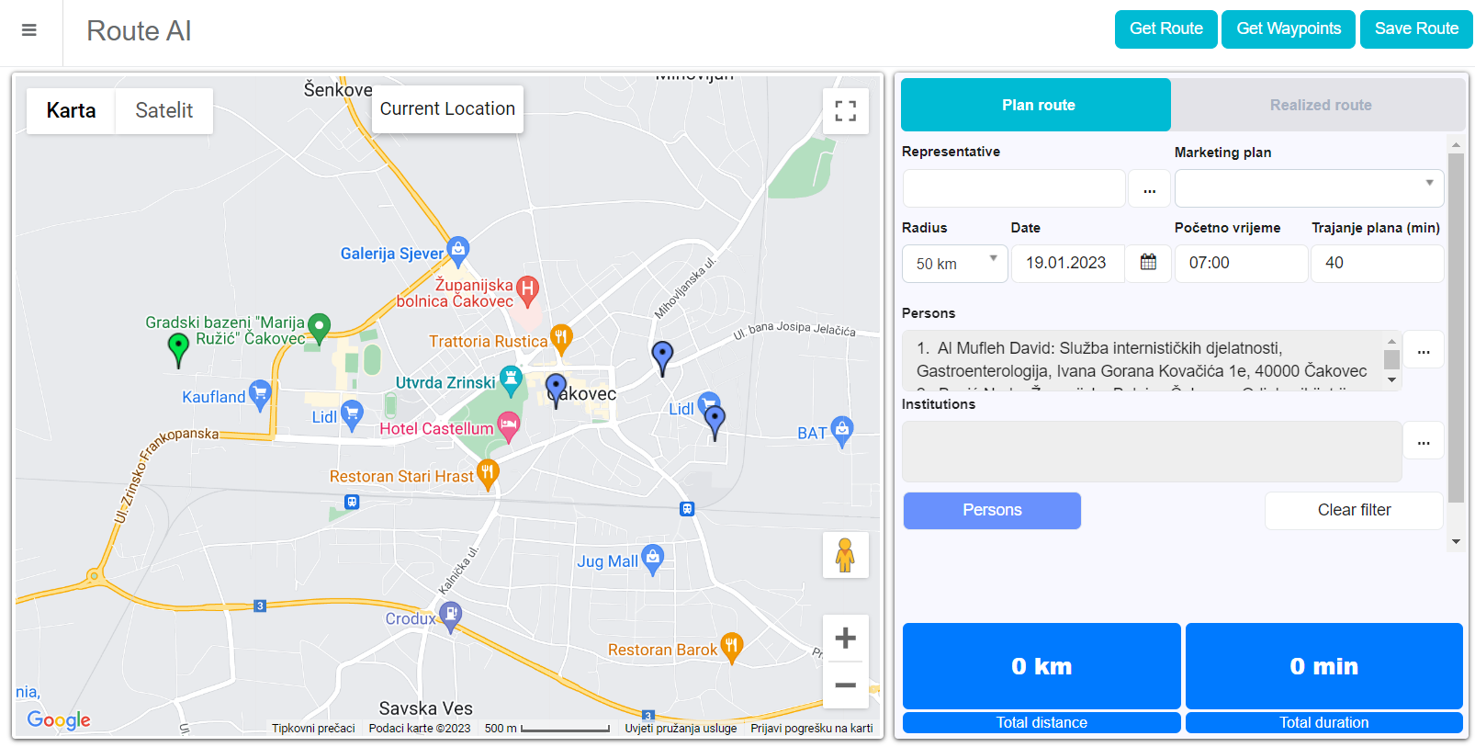Open the hamburger menu
The image size is (1475, 747).
tap(29, 30)
